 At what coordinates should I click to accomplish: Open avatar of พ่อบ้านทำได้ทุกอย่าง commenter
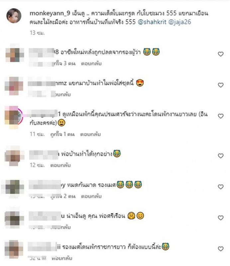tap(14, 156)
